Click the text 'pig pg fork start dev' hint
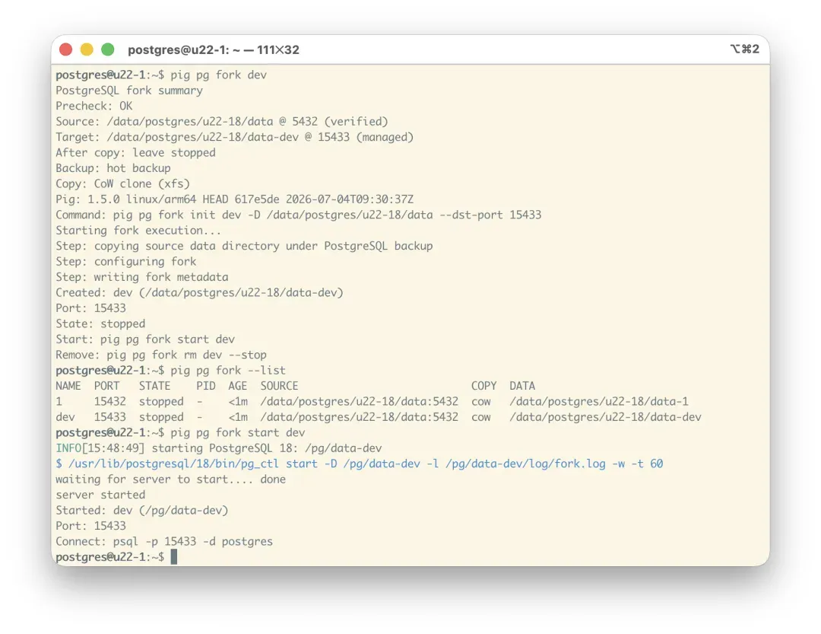This screenshot has height=634, width=821. (167, 339)
